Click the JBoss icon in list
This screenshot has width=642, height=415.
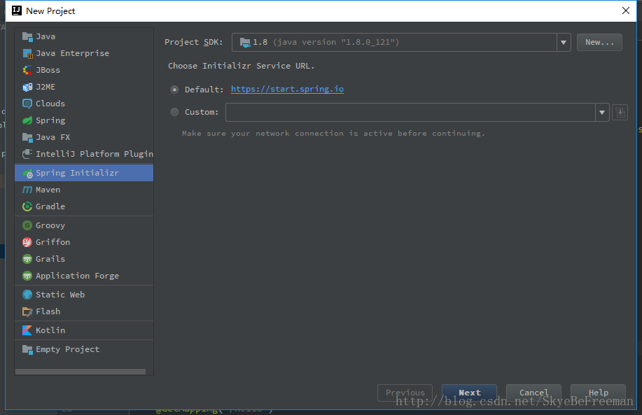(27, 70)
